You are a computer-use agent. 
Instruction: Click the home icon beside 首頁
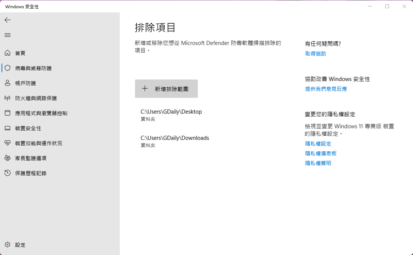click(7, 53)
